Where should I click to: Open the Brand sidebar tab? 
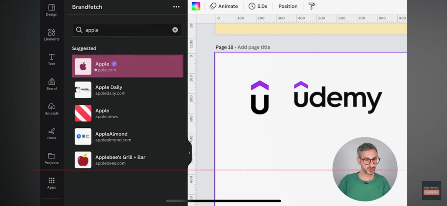click(x=52, y=84)
